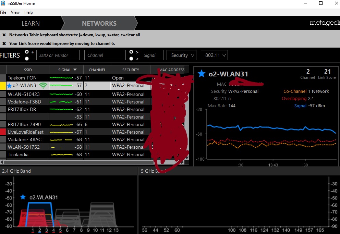Switch to the NETWORKS tab
The height and width of the screenshot is (234, 340).
click(x=99, y=23)
